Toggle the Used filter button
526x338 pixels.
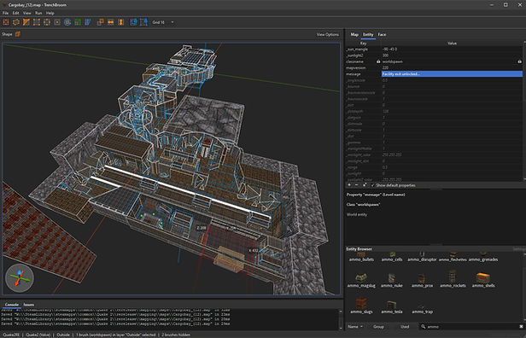tap(405, 326)
